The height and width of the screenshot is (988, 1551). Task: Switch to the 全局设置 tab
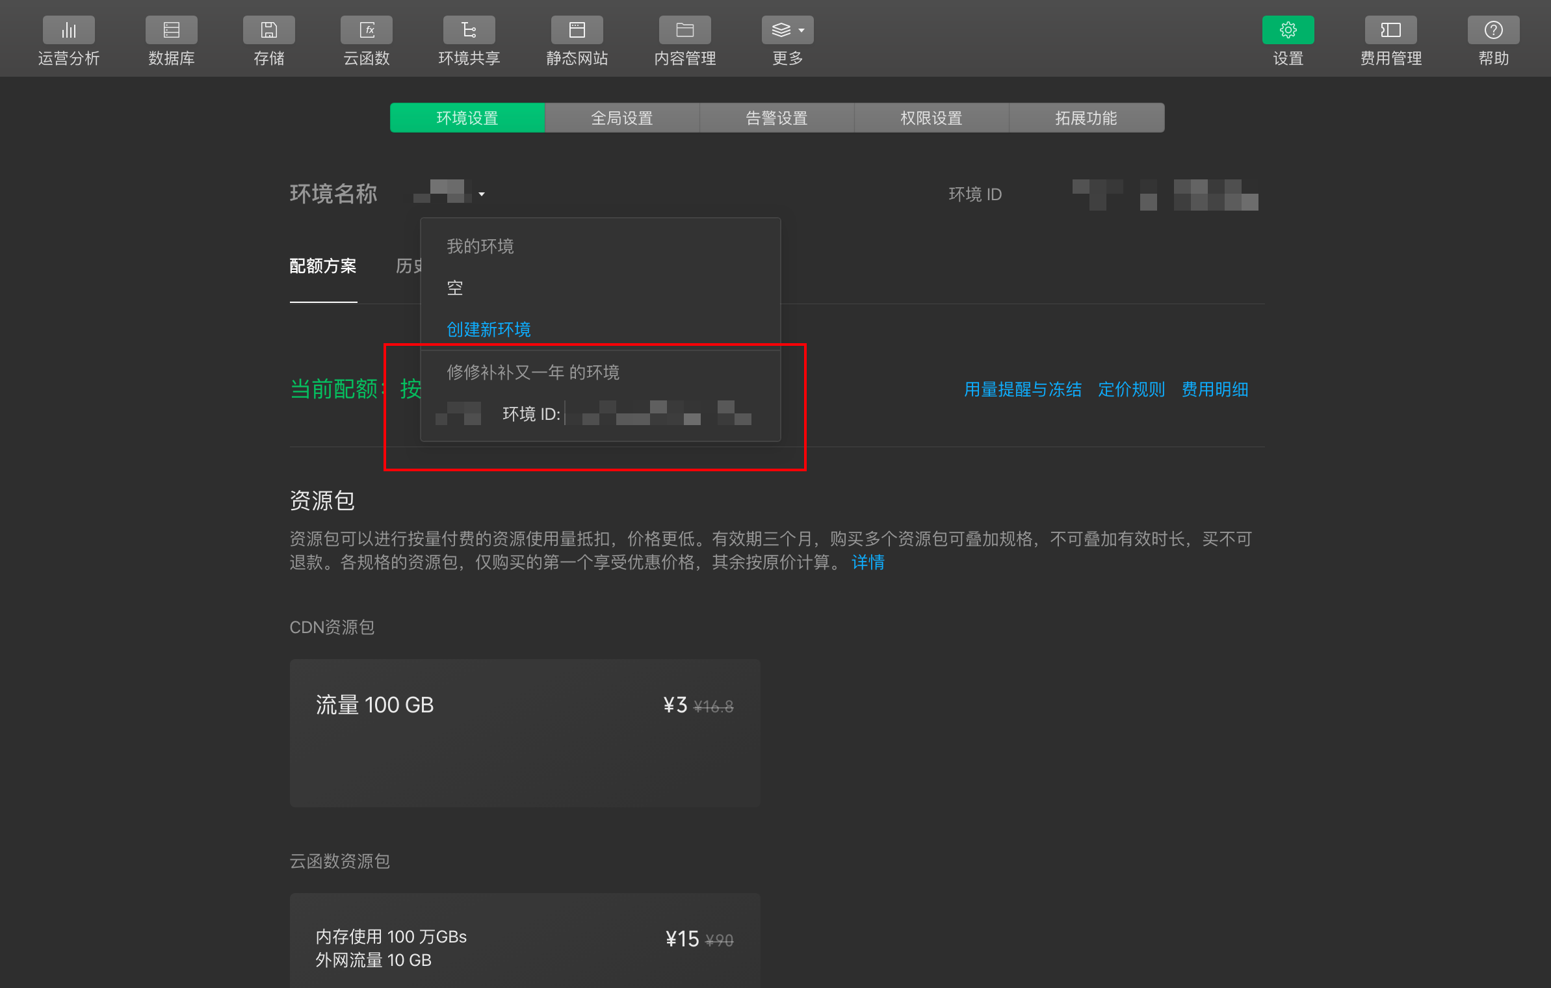coord(621,118)
